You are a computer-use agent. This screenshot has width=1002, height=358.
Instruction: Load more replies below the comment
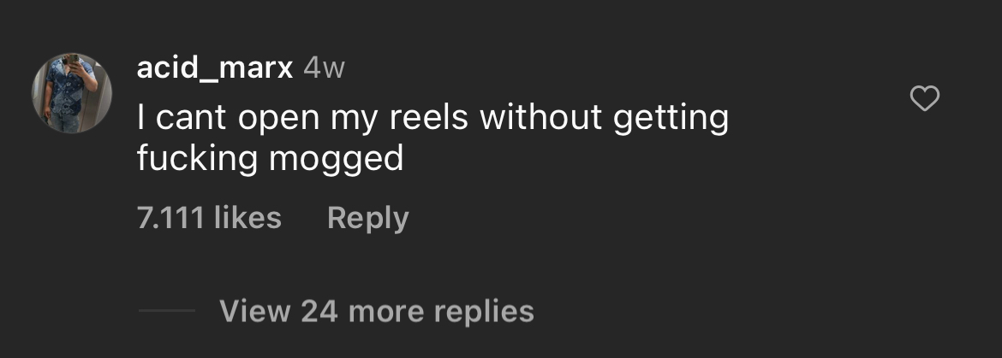pyautogui.click(x=376, y=311)
